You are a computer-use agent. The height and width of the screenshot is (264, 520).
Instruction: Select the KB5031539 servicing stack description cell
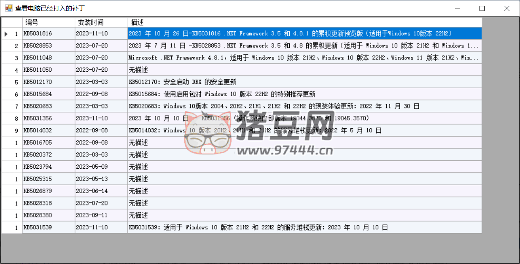[304, 227]
